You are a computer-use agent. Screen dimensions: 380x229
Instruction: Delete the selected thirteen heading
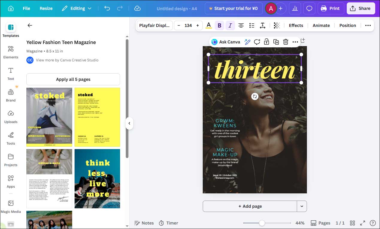point(286,42)
